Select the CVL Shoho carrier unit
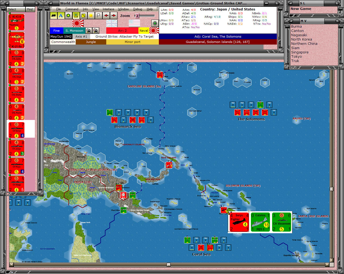Screen dimensions: 344x274 click(17, 94)
